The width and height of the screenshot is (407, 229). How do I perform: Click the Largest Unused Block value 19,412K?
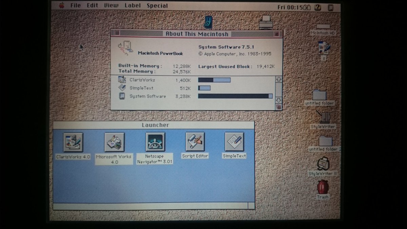click(266, 66)
